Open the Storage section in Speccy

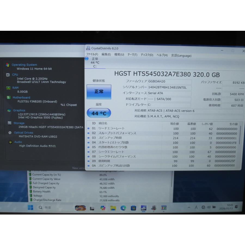coord(19,123)
